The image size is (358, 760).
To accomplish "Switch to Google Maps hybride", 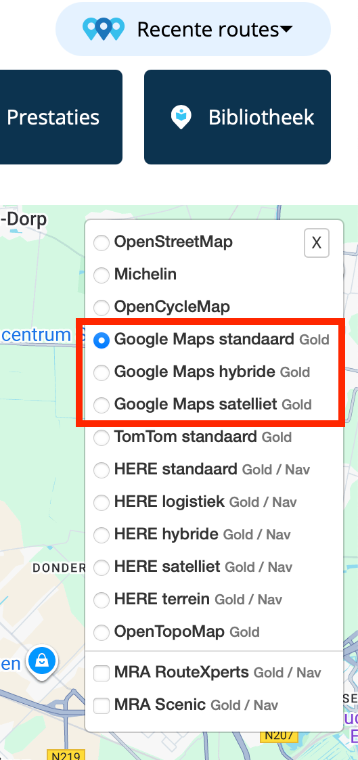I will click(102, 372).
